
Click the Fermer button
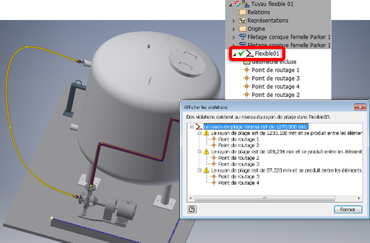(x=348, y=209)
